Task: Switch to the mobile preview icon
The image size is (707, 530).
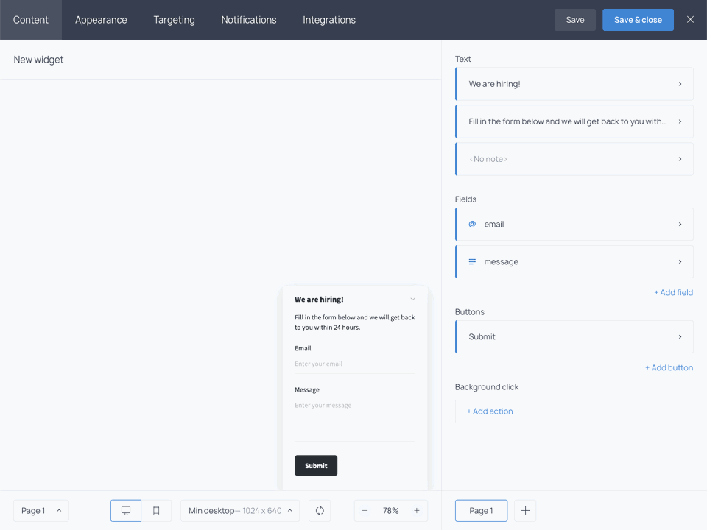Action: (x=156, y=510)
